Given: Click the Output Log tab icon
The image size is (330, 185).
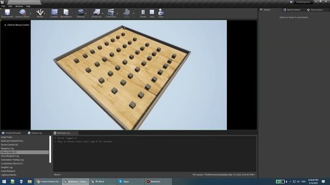Looking at the screenshot, I should click(x=29, y=133).
